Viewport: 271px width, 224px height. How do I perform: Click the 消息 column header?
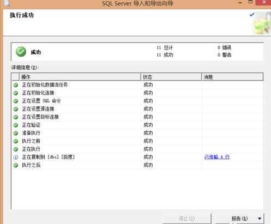click(x=232, y=77)
